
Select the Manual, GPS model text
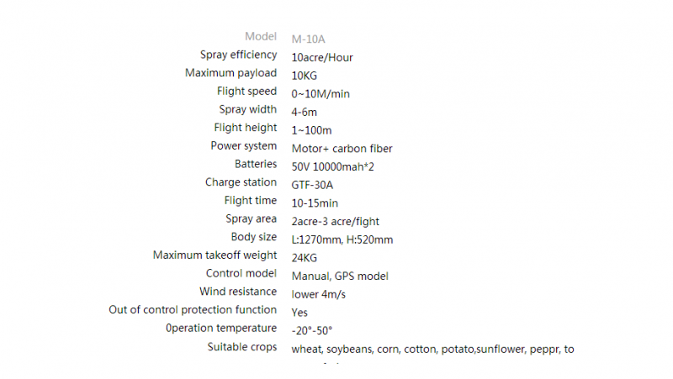[340, 276]
